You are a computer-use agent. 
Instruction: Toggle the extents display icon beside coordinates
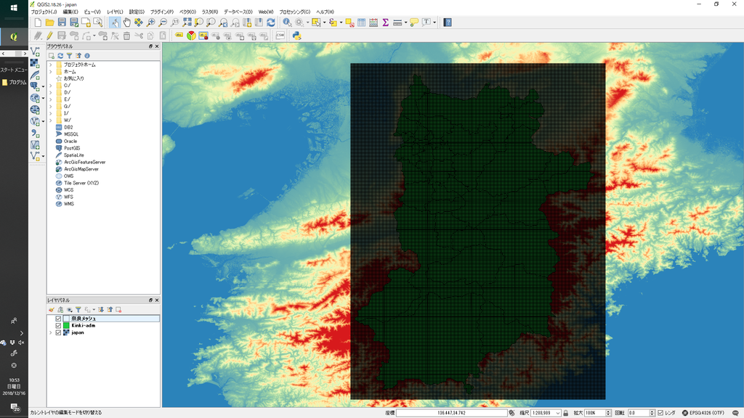tap(511, 413)
